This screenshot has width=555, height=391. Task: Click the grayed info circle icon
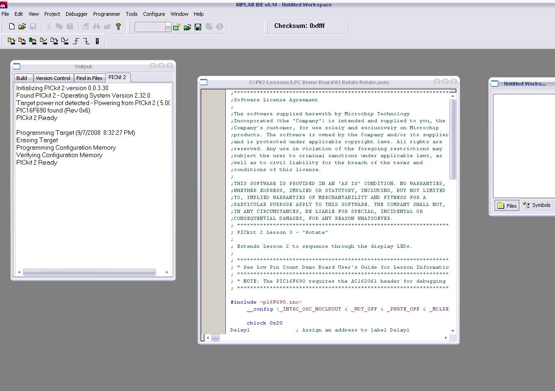220,27
